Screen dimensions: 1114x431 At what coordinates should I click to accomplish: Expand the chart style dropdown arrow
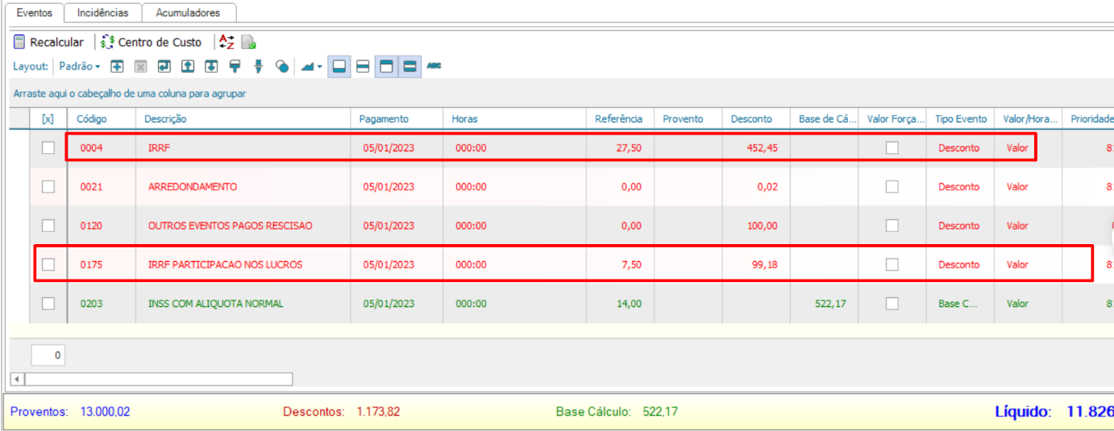click(320, 67)
